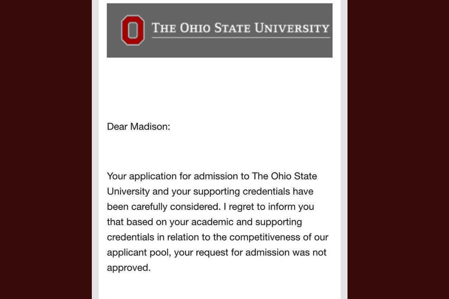Click the line starting 'University and your supporting'
Image resolution: width=449 pixels, height=299 pixels.
pyautogui.click(x=210, y=191)
